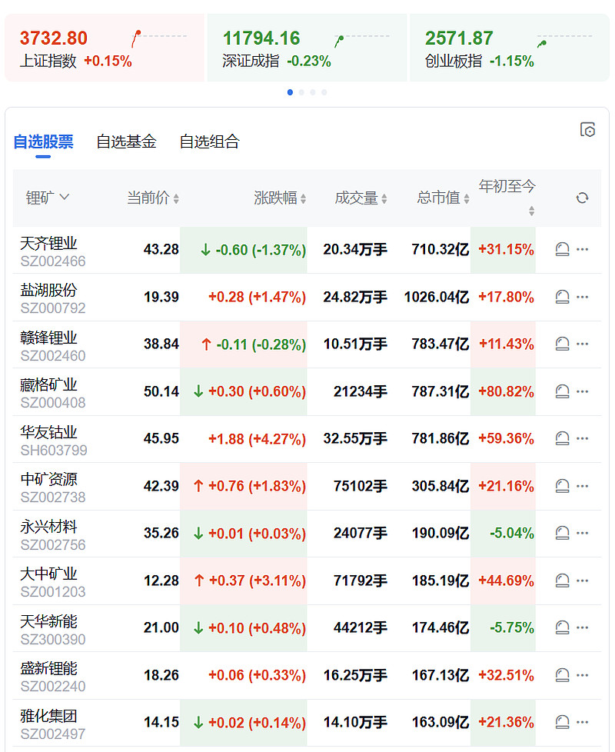Open the 上证指数 index card

(x=104, y=48)
